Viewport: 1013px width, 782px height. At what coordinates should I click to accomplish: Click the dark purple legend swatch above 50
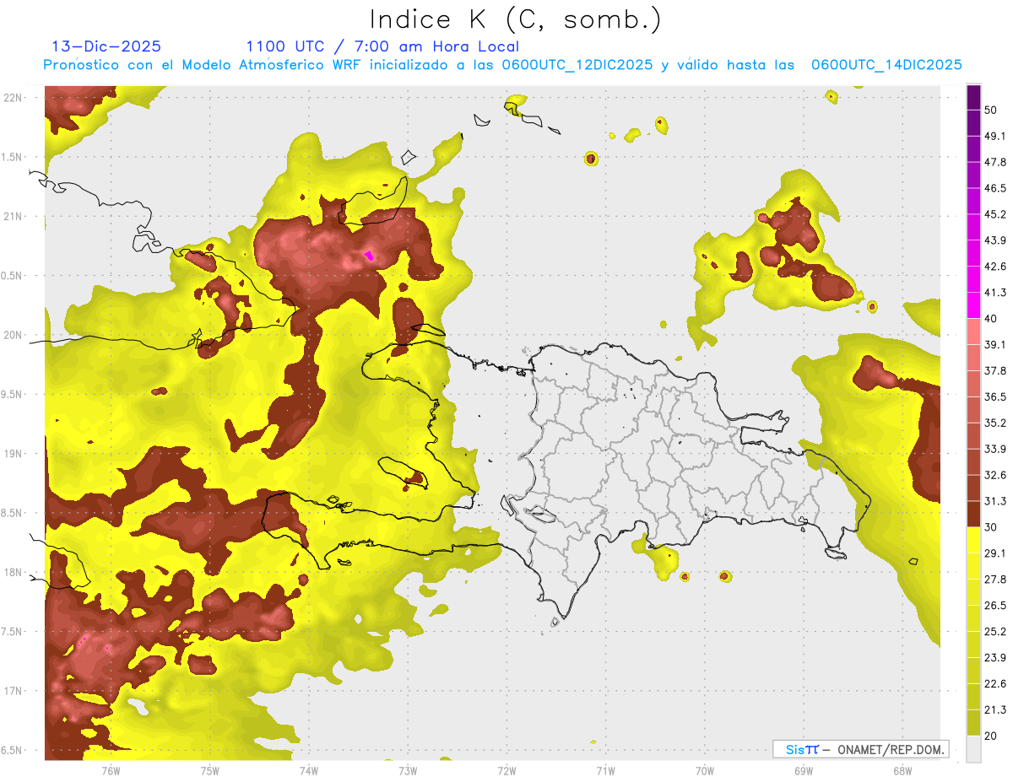coord(973,97)
